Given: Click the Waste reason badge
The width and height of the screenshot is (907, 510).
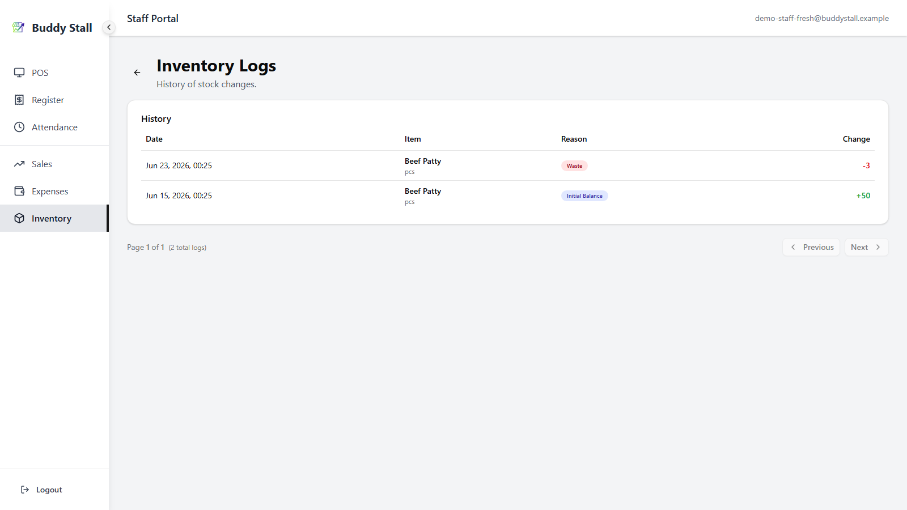Looking at the screenshot, I should coord(574,165).
